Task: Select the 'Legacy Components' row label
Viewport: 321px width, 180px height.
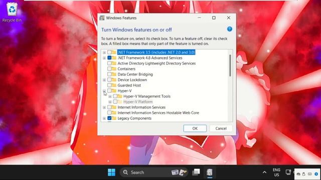Action: 134,118
